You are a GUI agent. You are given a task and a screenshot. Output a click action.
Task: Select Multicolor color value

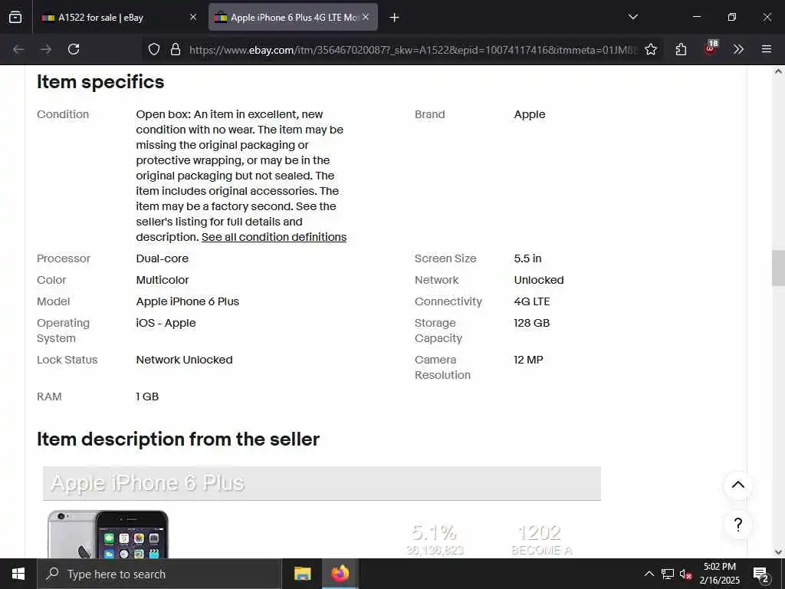(163, 280)
